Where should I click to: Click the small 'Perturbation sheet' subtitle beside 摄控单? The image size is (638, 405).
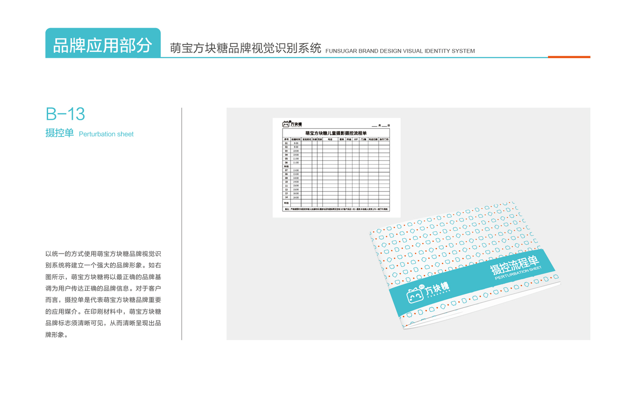click(x=106, y=134)
